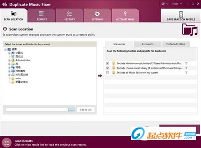
Task: Select 桌面 in the folder tree
Action: tap(14, 49)
